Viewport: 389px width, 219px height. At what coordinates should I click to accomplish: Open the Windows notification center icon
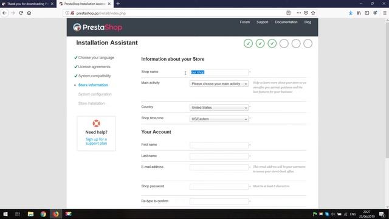point(382,214)
